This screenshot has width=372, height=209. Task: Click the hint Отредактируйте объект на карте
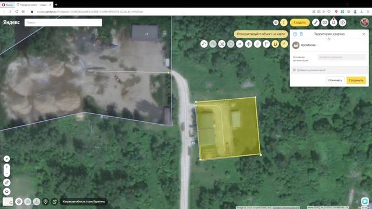(261, 34)
